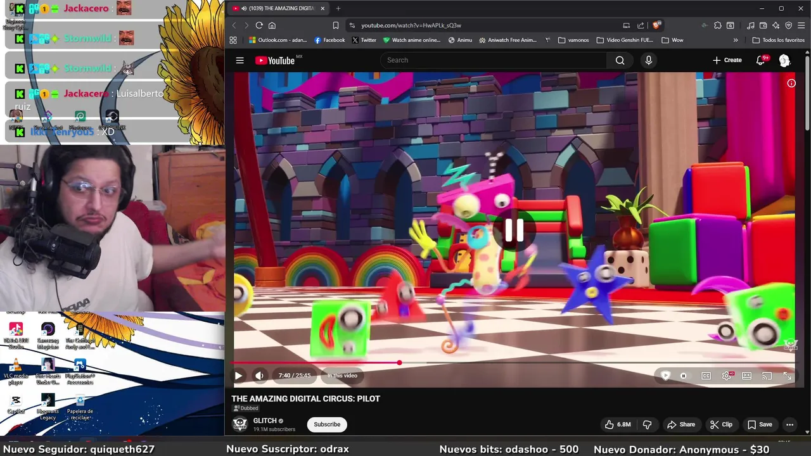Open the GLITCH channel name link
811x456 pixels.
(x=265, y=421)
